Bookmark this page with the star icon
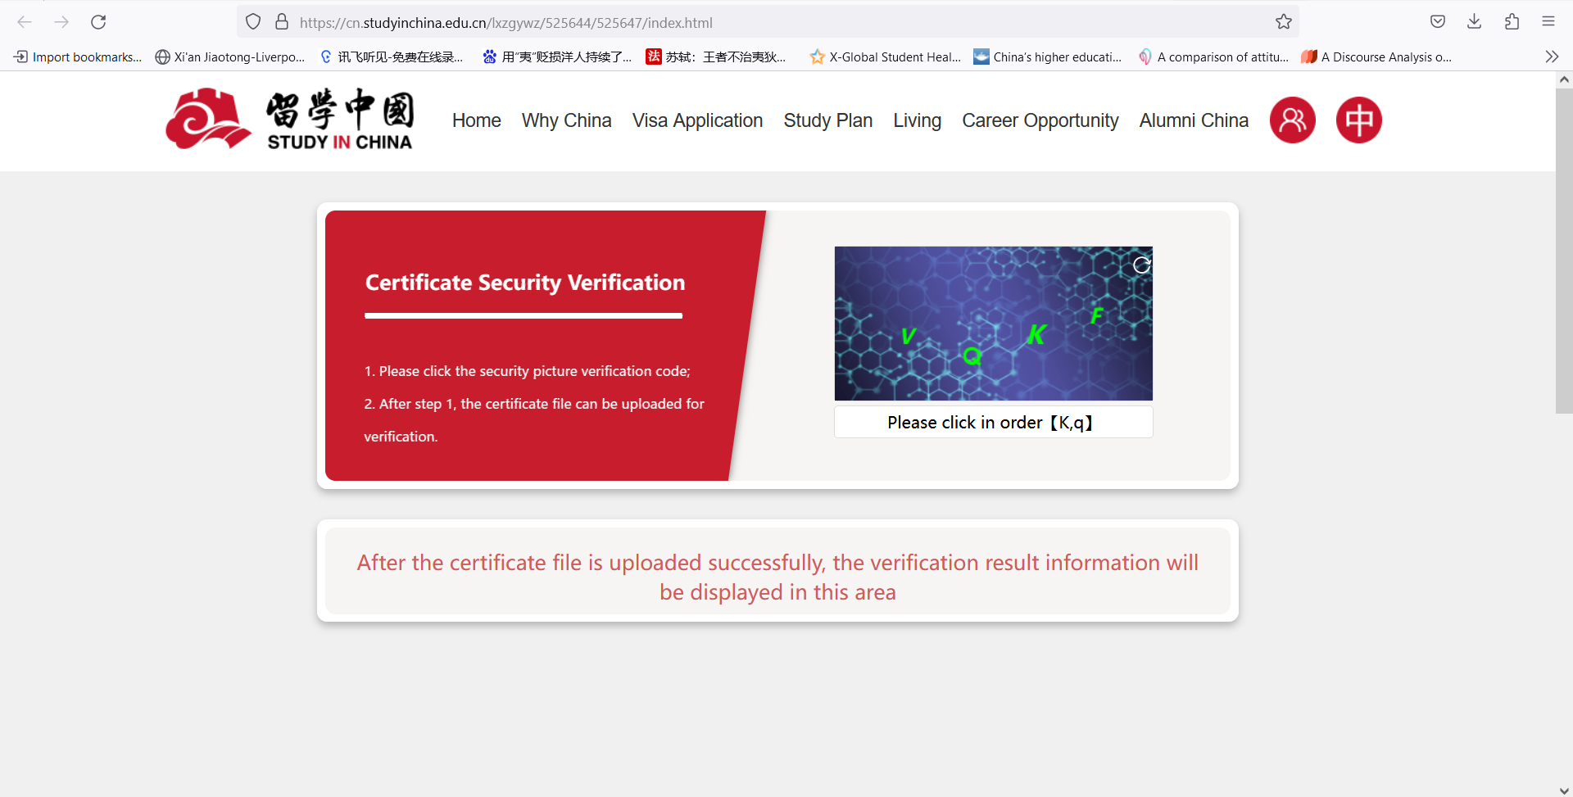This screenshot has width=1573, height=797. (1284, 22)
